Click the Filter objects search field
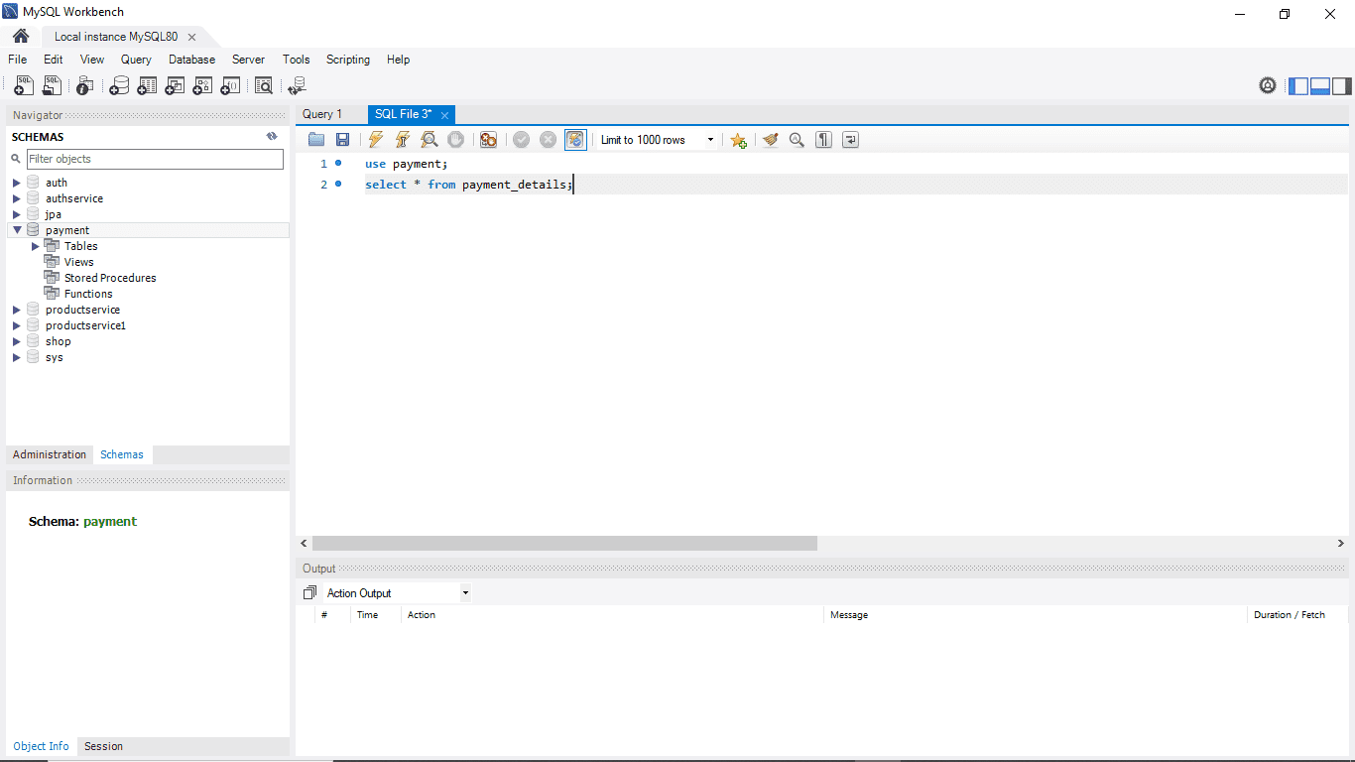The height and width of the screenshot is (762, 1355). 155,159
